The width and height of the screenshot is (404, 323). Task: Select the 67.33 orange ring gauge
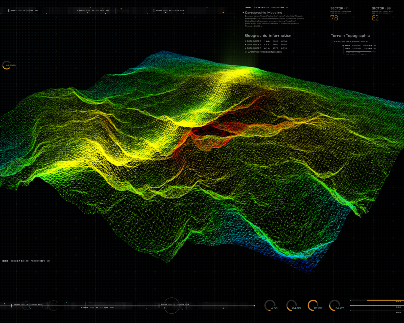click(x=313, y=305)
